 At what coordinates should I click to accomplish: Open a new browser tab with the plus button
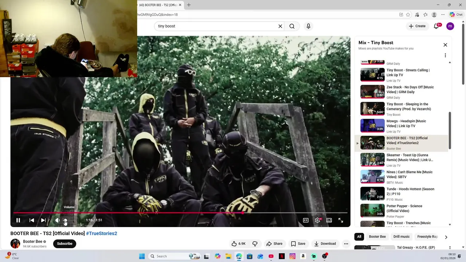pos(189,5)
